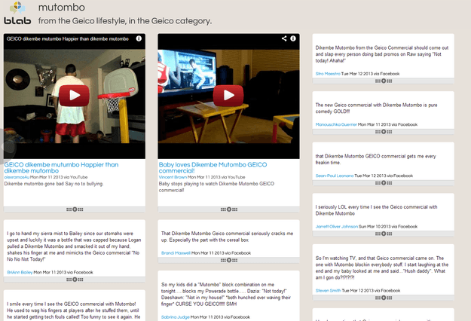This screenshot has height=321, width=471.
Task: Click 'mutombo' page heading
Action: click(x=62, y=8)
